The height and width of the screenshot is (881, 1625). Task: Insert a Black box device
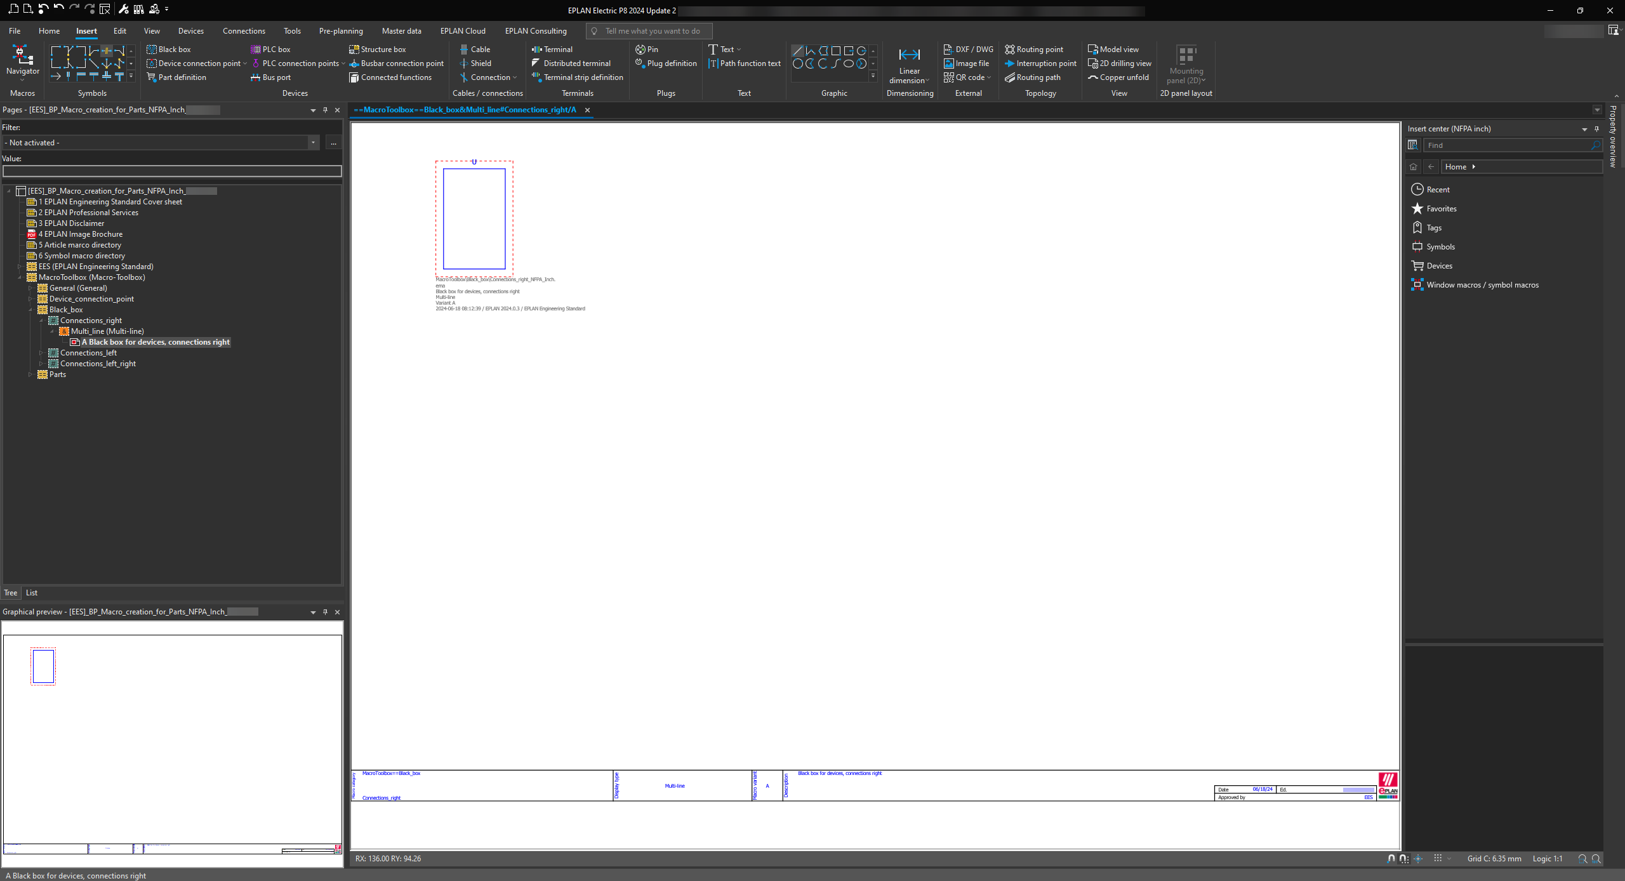point(168,50)
